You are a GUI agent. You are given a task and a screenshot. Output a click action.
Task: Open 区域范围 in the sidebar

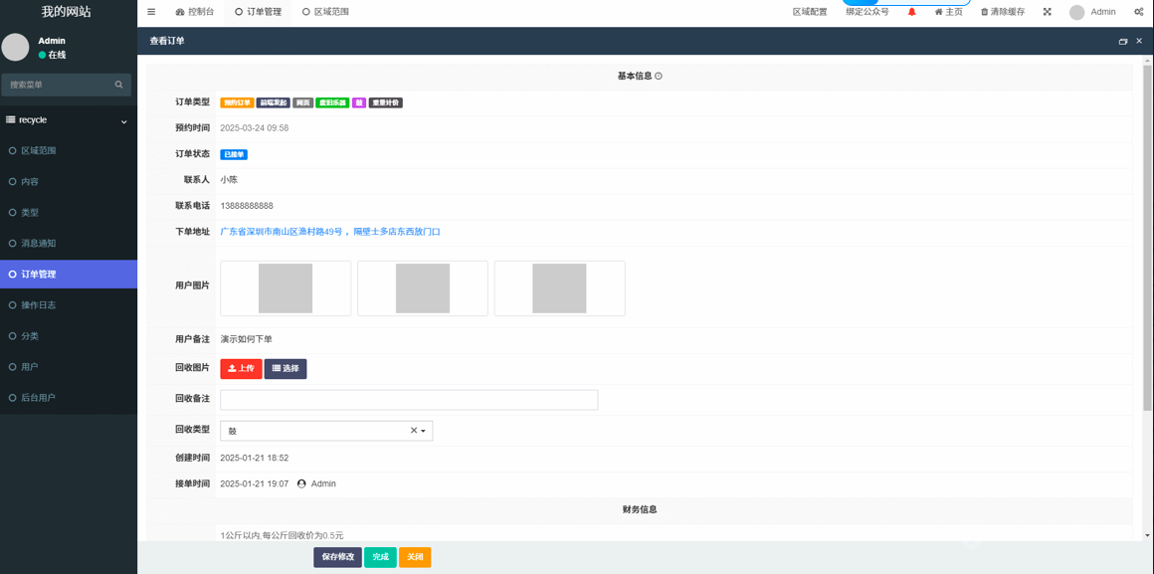pos(69,151)
